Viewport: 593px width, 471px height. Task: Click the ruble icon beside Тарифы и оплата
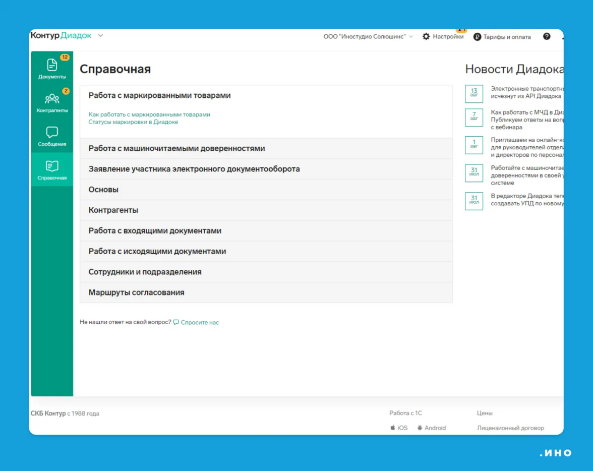coord(477,37)
